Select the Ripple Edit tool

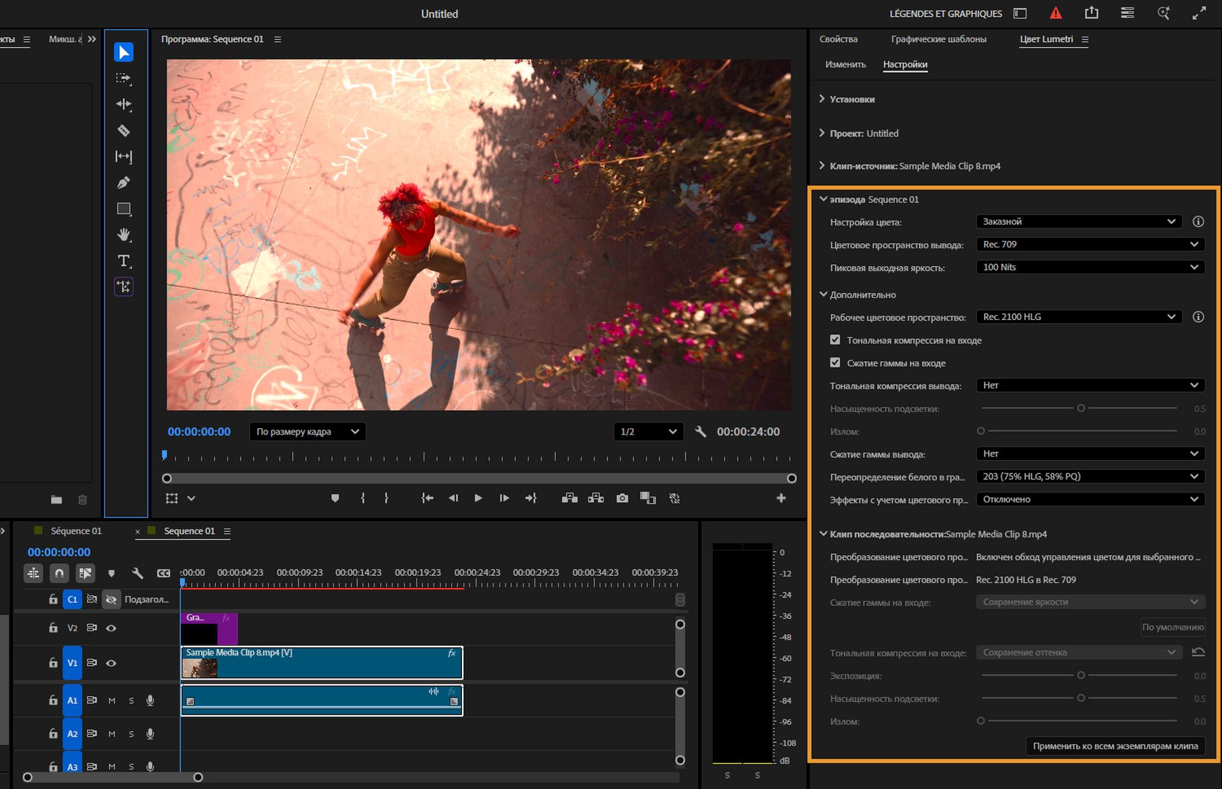[x=124, y=104]
